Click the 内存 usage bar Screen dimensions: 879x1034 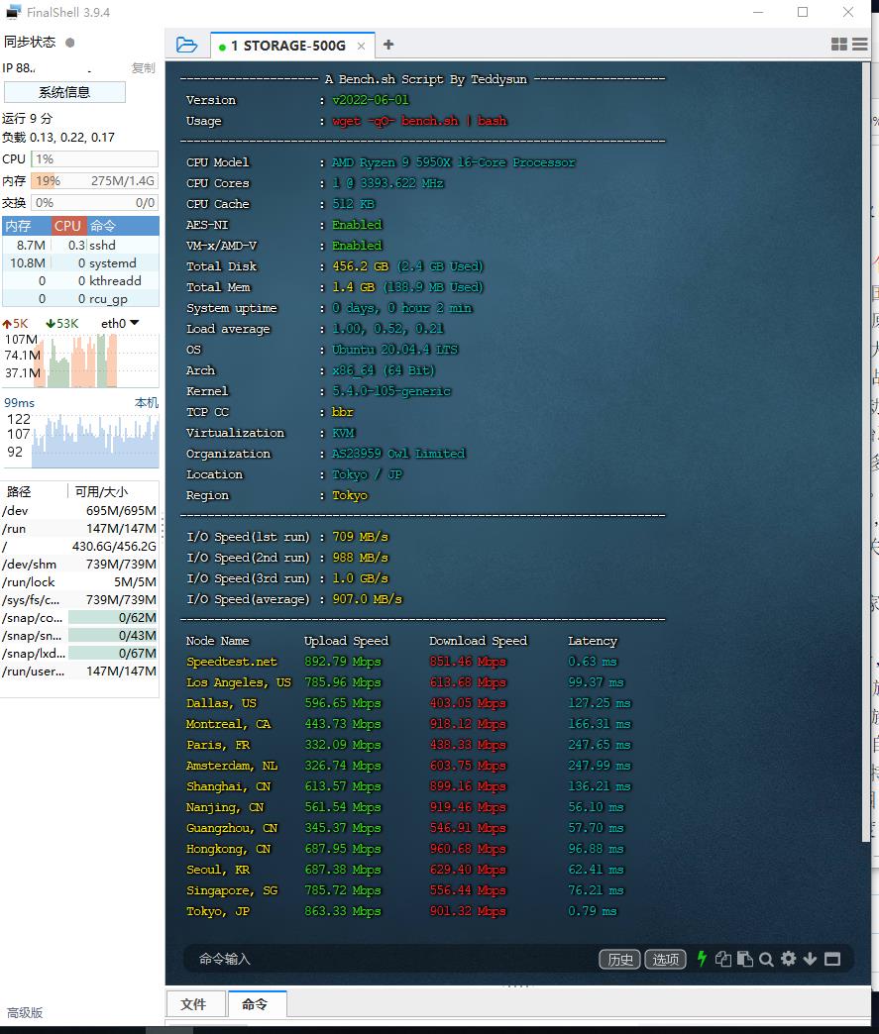pyautogui.click(x=94, y=180)
